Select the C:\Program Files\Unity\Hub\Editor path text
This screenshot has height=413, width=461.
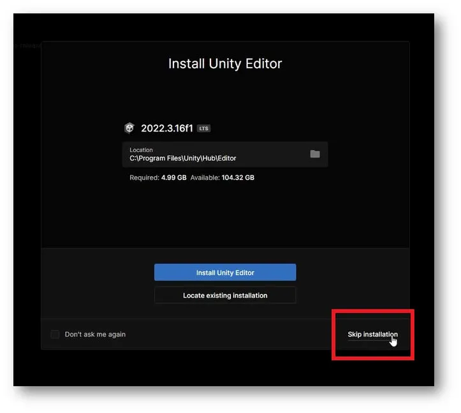tap(182, 158)
